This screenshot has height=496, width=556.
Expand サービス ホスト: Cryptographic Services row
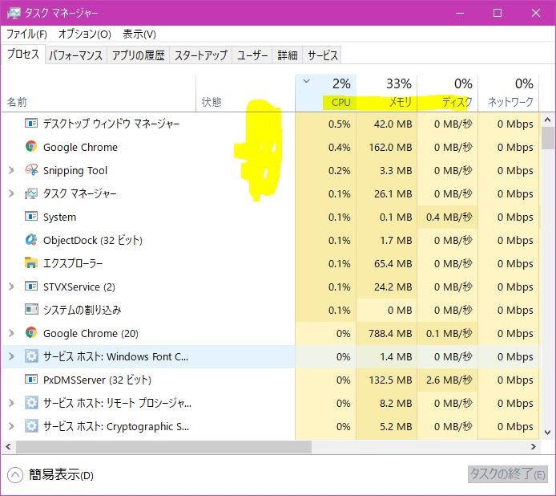point(11,426)
